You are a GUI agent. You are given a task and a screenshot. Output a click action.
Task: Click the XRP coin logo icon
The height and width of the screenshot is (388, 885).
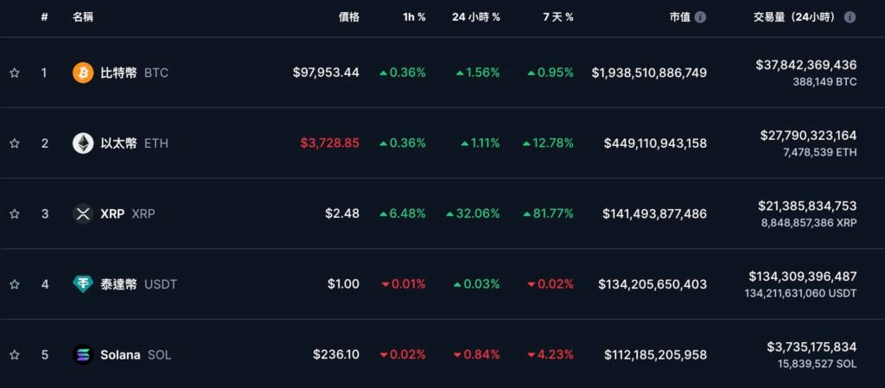tap(83, 213)
